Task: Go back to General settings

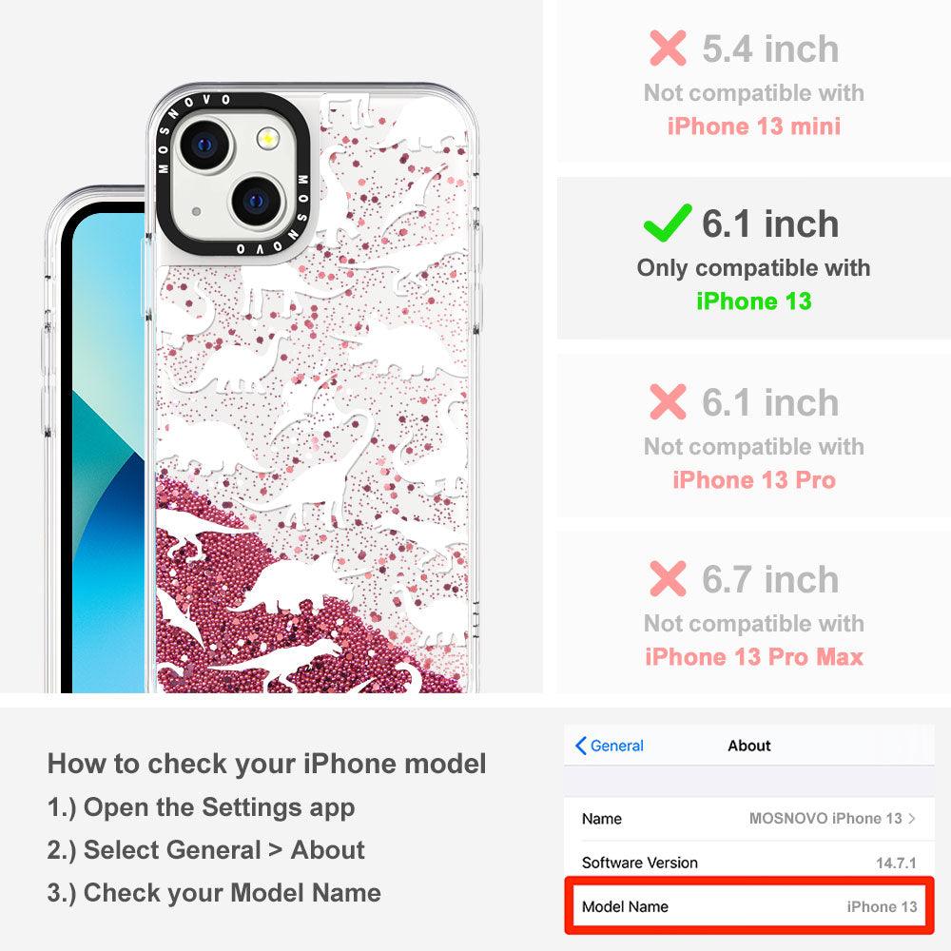Action: click(610, 746)
